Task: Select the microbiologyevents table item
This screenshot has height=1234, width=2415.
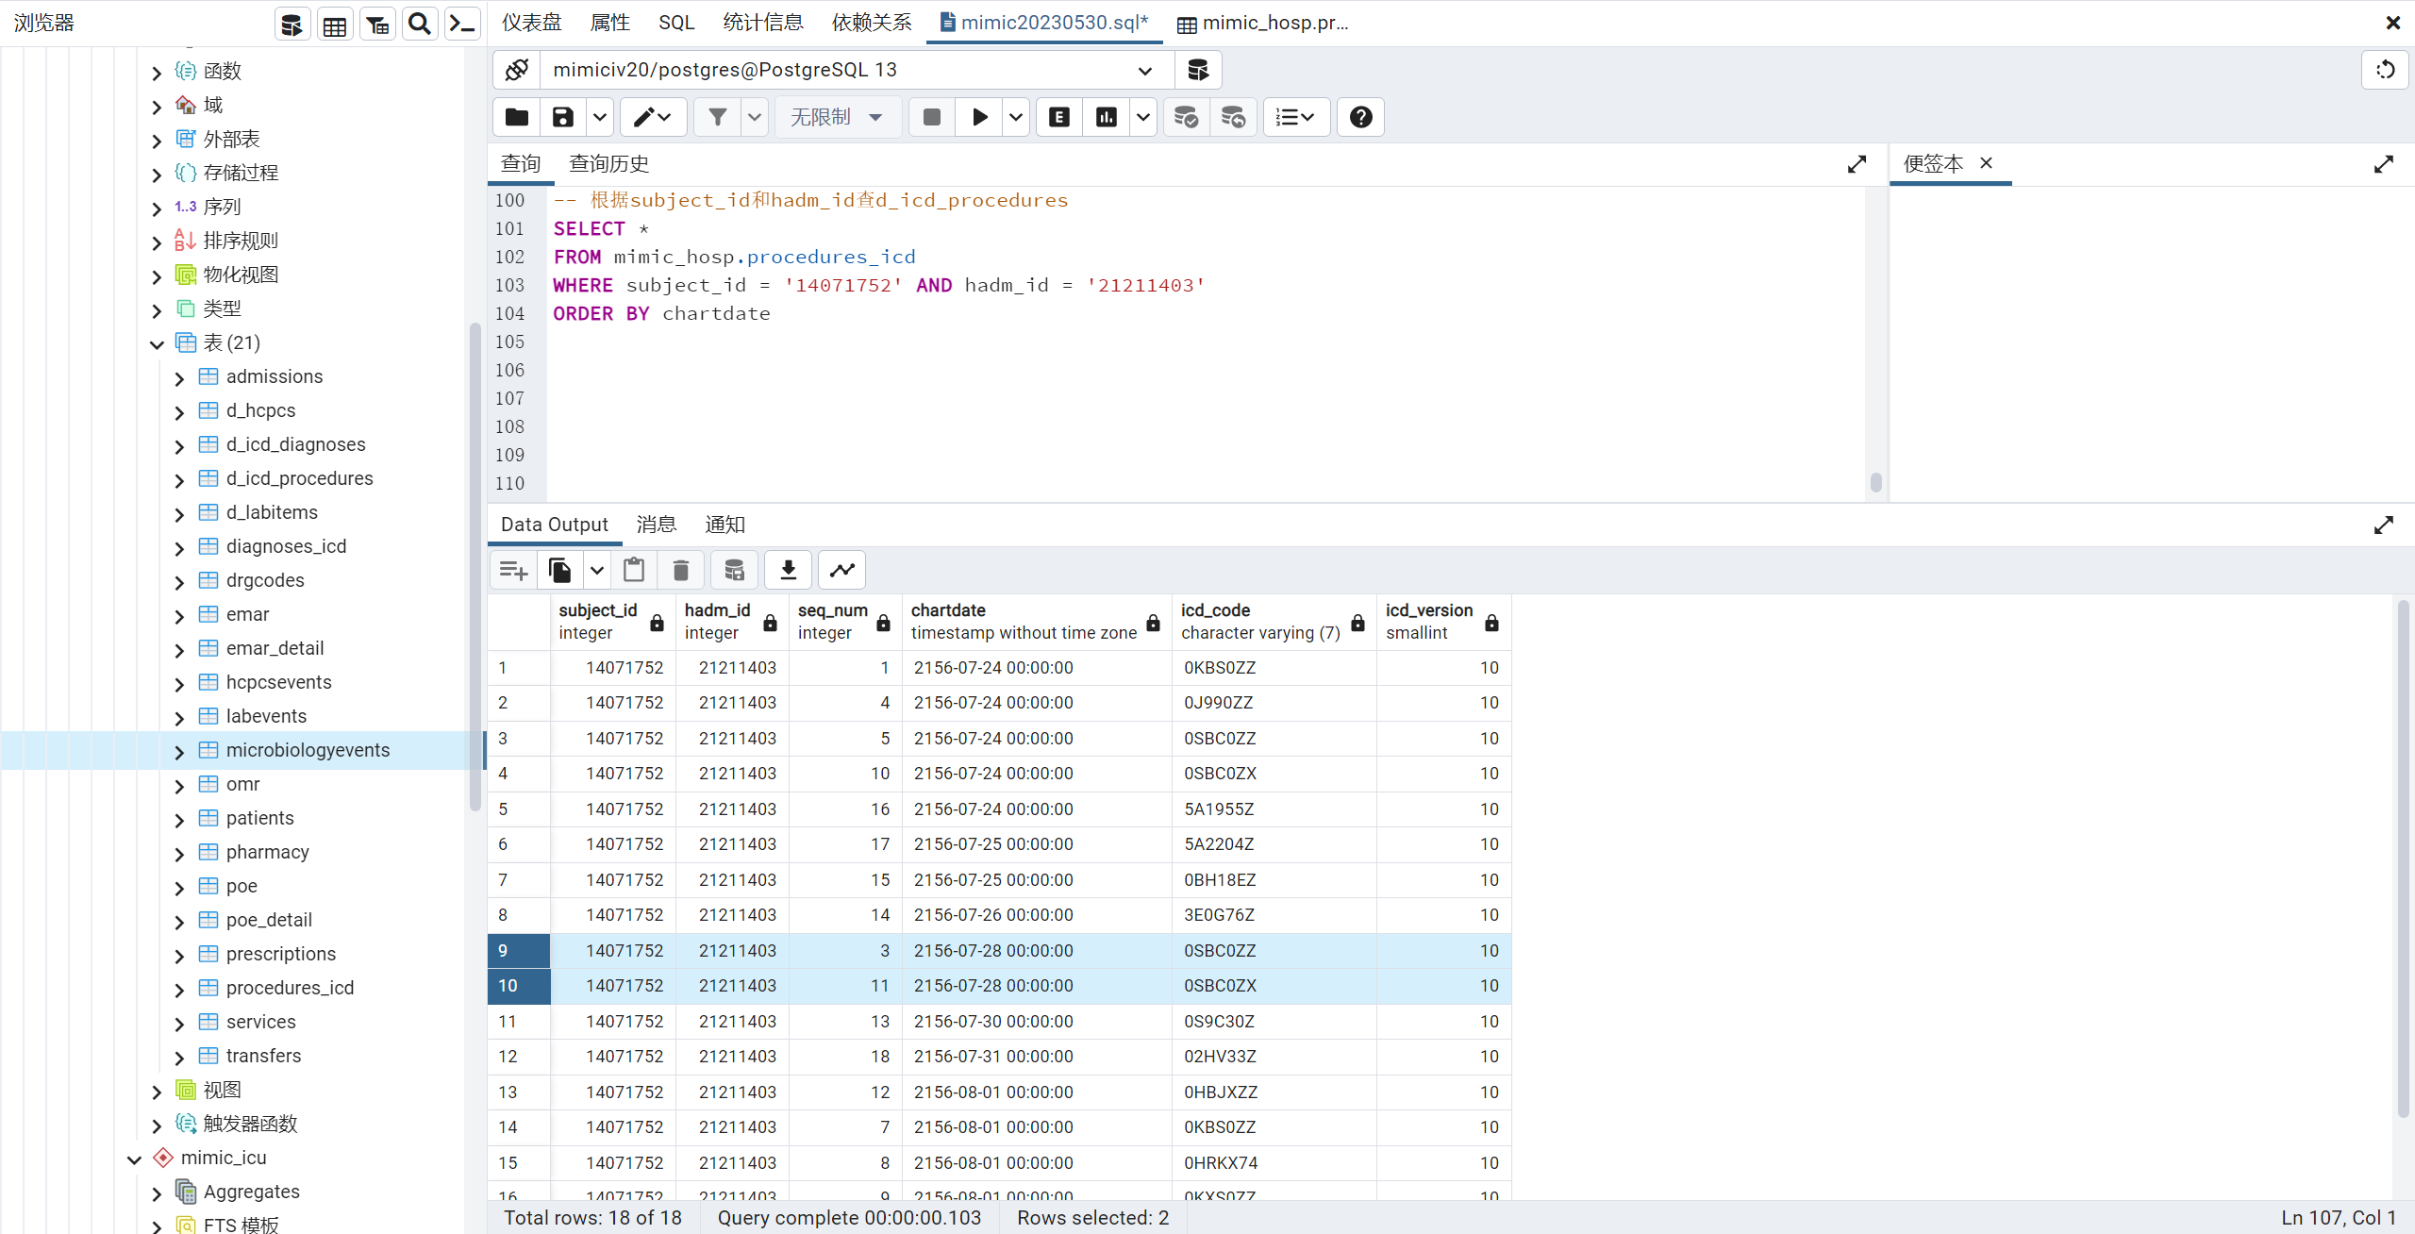Action: coord(308,750)
